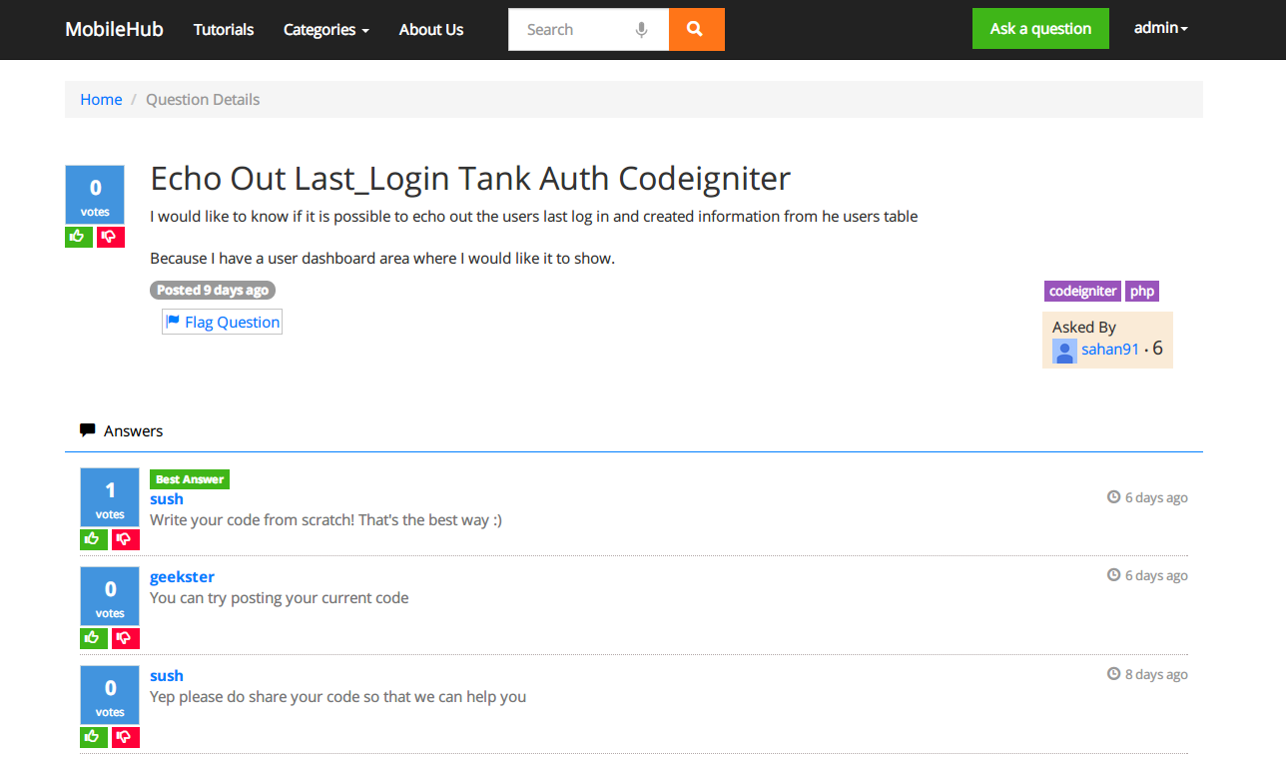Open sush's profile from the Best Answer
Image resolution: width=1286 pixels, height=760 pixels.
(x=167, y=498)
